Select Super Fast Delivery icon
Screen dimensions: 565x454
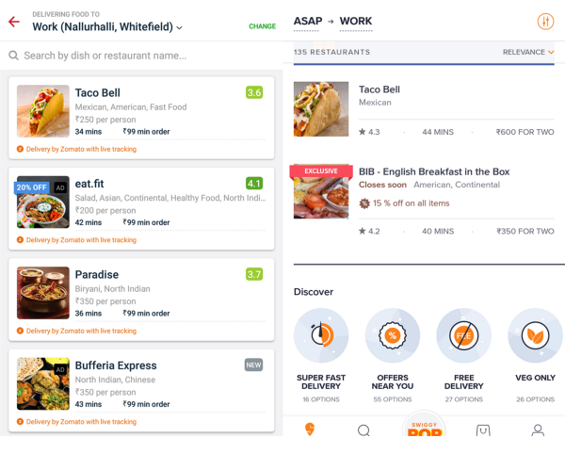pos(321,335)
